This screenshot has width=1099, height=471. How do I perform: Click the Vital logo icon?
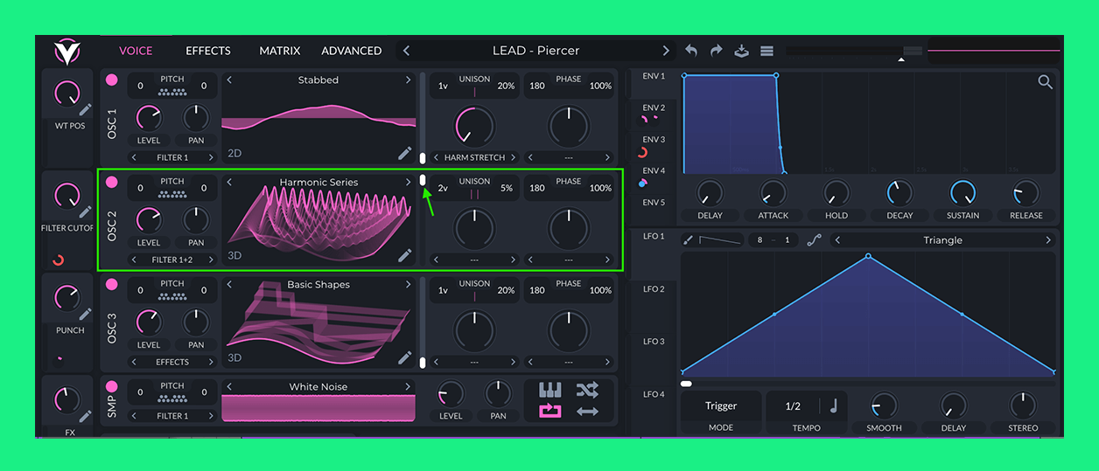[x=66, y=52]
